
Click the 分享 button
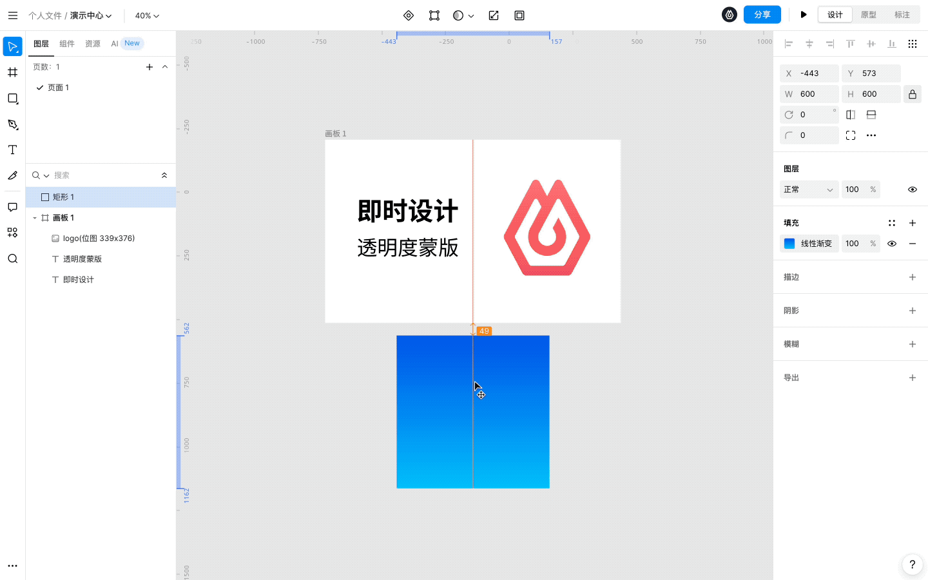pos(762,14)
